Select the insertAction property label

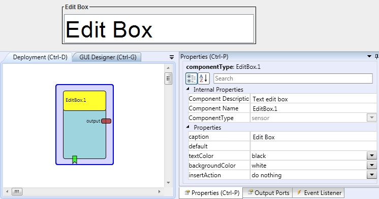[x=205, y=175]
